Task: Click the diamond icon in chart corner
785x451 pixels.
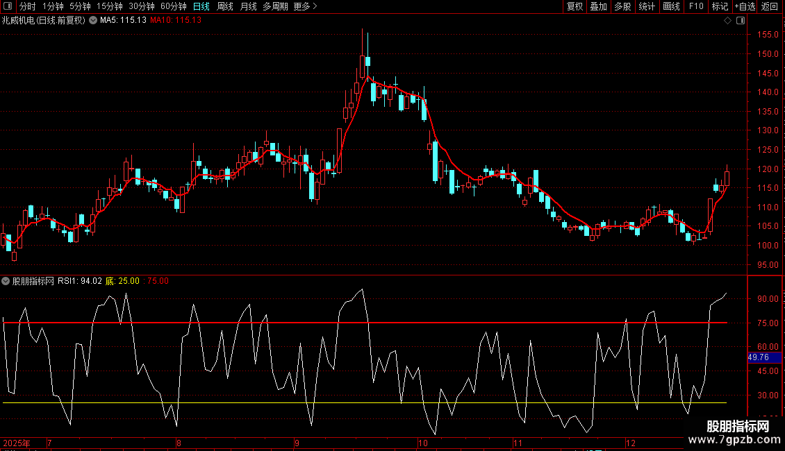Action: click(x=728, y=21)
